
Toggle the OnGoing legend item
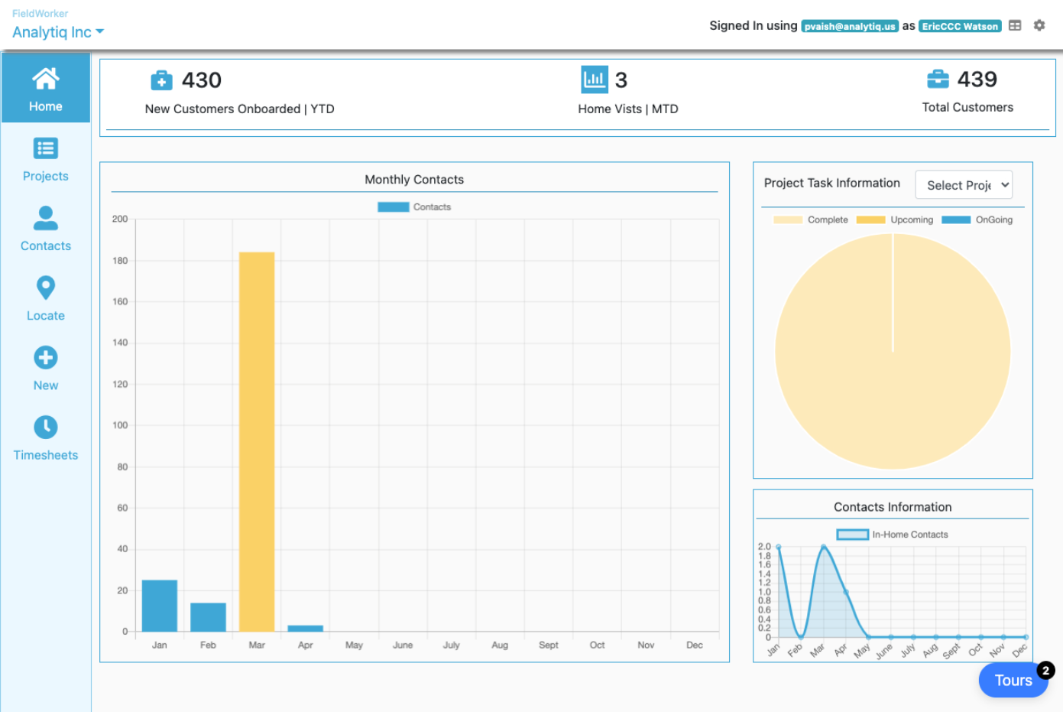977,219
